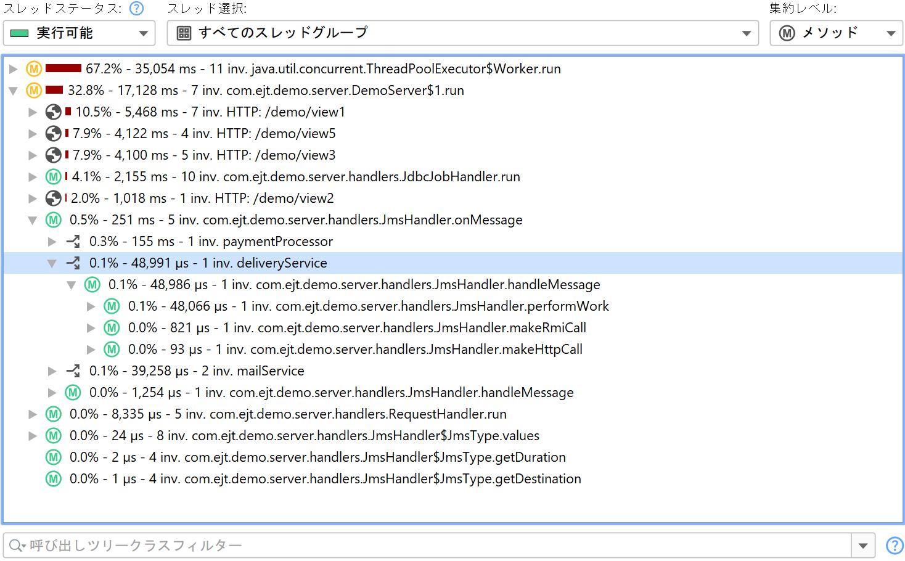Expand the paymentProcessor node
This screenshot has height=561, width=905.
(x=52, y=242)
